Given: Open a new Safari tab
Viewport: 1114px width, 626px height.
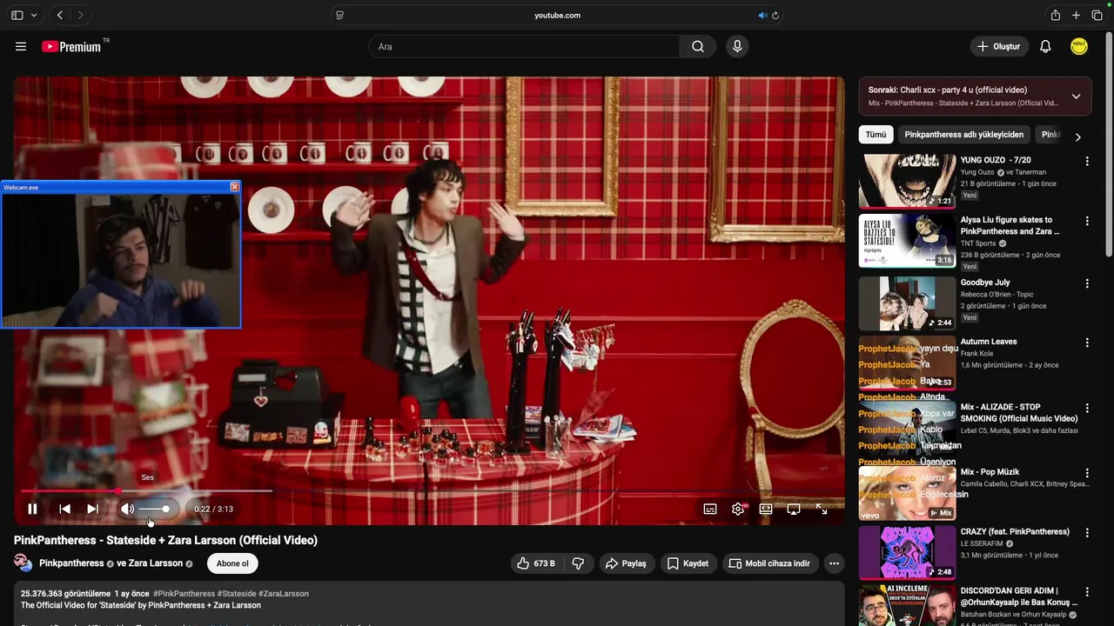Looking at the screenshot, I should coord(1076,15).
